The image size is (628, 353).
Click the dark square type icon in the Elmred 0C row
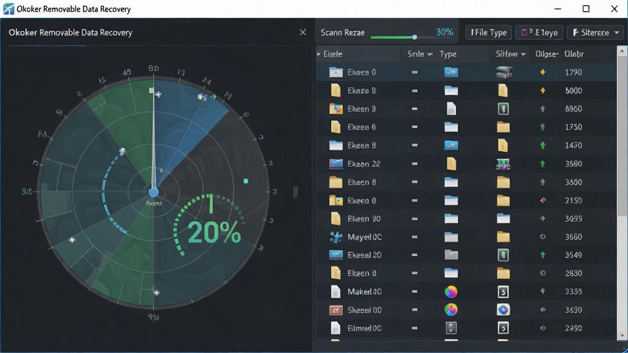point(451,328)
